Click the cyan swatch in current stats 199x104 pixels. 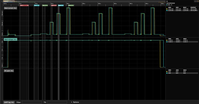[167, 11]
